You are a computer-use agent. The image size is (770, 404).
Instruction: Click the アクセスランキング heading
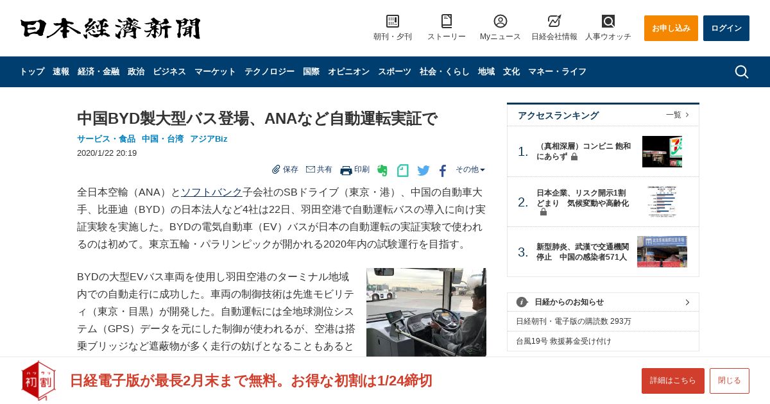click(x=558, y=115)
